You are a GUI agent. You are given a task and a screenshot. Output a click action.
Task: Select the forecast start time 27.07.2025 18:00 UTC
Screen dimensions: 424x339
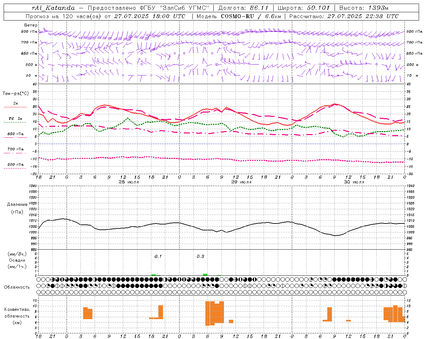tap(150, 16)
